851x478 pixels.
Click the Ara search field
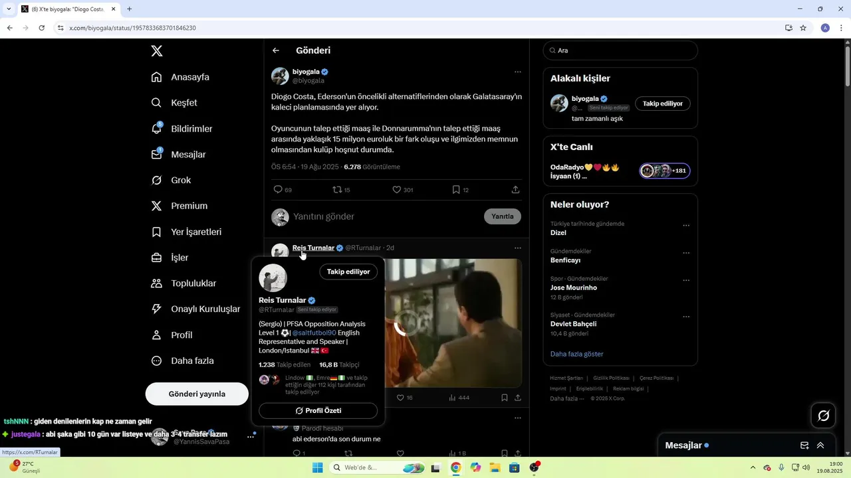[620, 50]
